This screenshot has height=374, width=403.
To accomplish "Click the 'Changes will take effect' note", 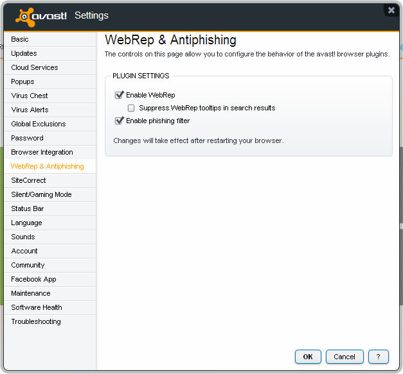I will pos(199,140).
